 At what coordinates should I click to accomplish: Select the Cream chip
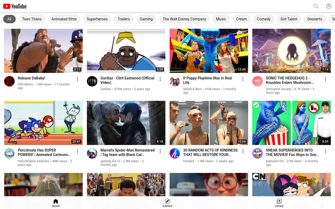(x=242, y=19)
